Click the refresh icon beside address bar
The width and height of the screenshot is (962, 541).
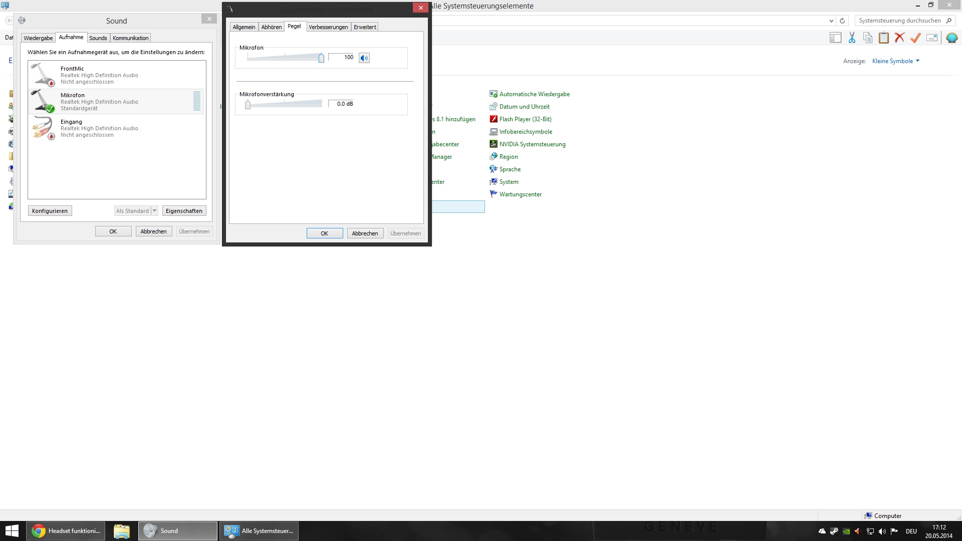[842, 21]
